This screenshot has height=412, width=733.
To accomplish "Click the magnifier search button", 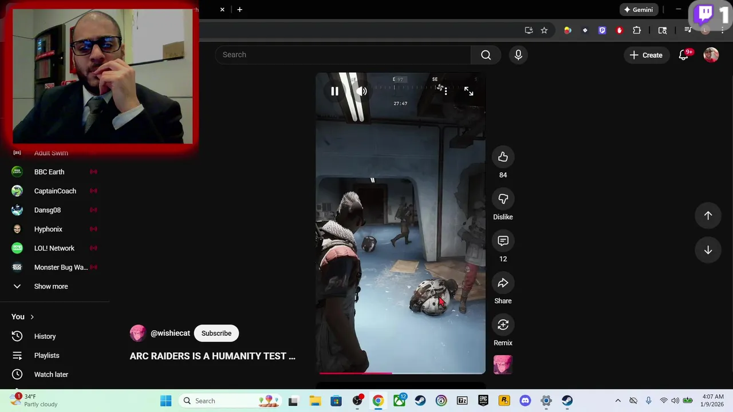I will (486, 55).
